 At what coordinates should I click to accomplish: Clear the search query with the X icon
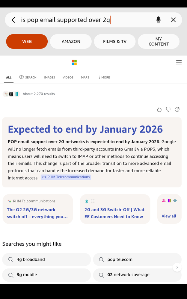tap(173, 20)
